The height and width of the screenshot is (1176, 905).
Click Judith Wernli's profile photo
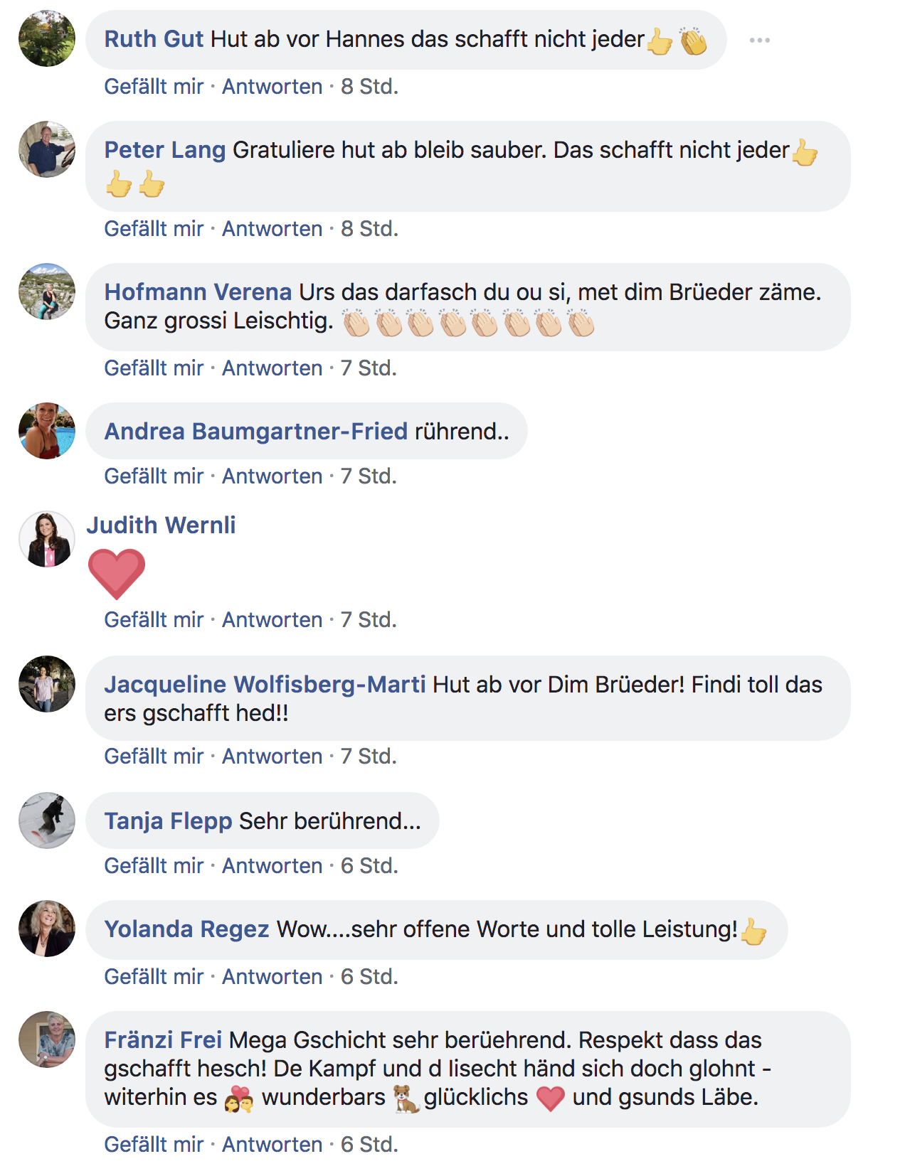point(47,539)
